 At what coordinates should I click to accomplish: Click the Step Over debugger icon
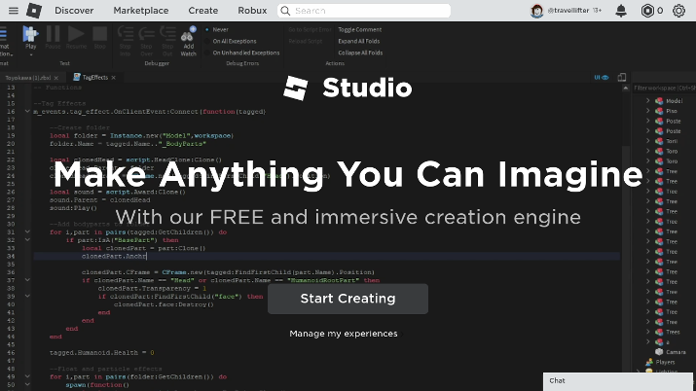[x=146, y=34]
